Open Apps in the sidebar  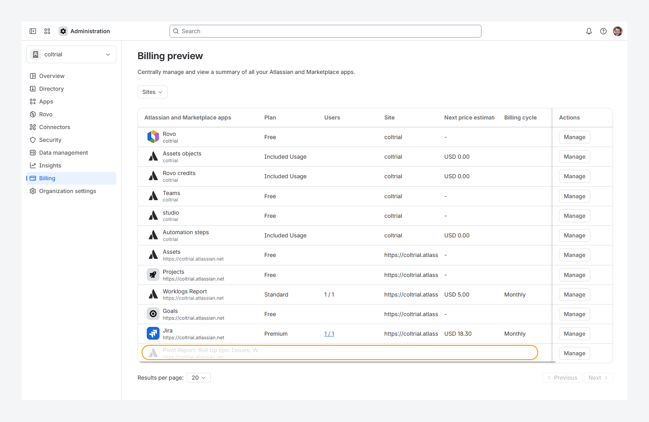[x=71, y=102]
